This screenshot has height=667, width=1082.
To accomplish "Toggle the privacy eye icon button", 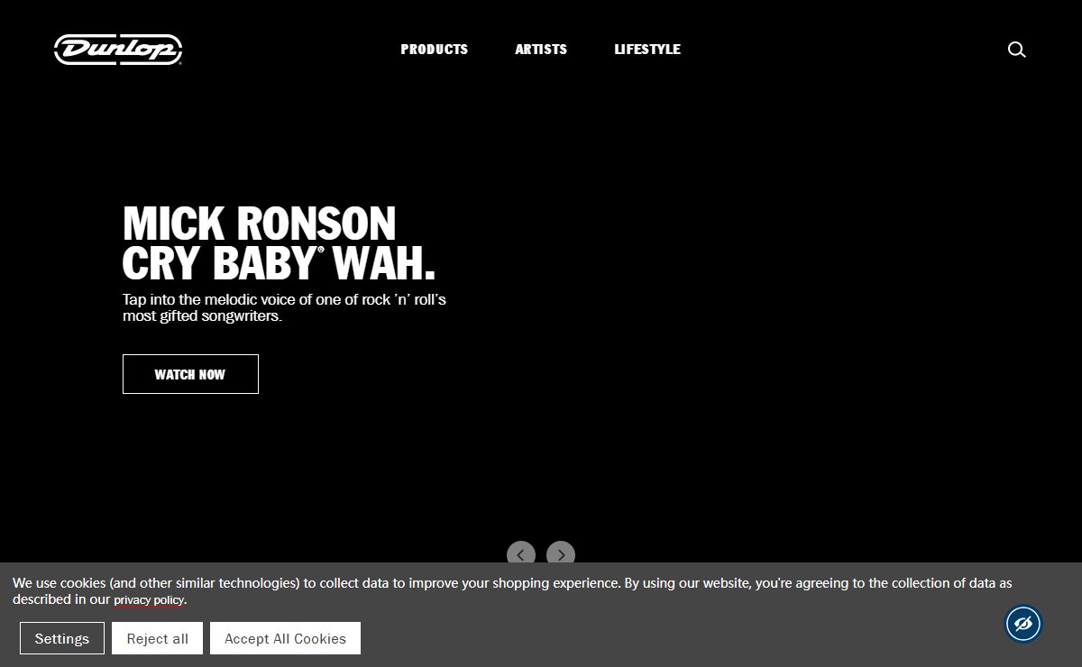I will click(1023, 623).
